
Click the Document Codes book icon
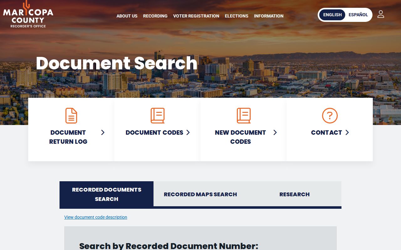[x=158, y=116]
